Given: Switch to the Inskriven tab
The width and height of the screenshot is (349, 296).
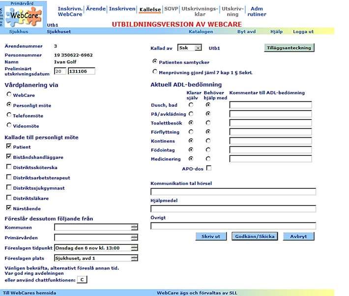Looking at the screenshot, I should (x=122, y=9).
